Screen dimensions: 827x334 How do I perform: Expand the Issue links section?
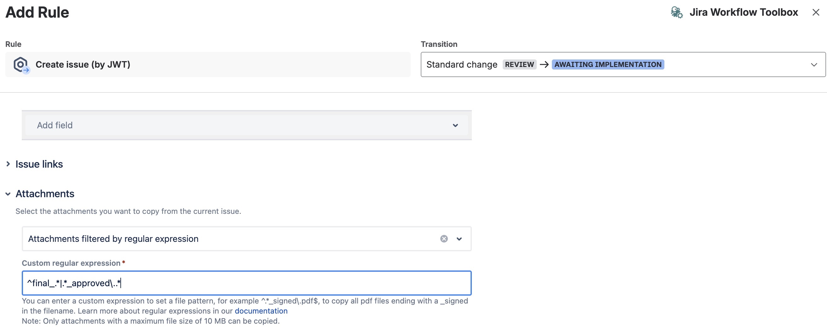[x=8, y=164]
